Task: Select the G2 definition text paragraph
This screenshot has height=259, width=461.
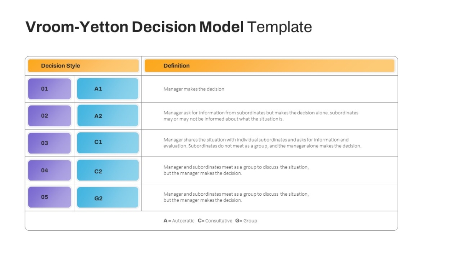Action: point(236,197)
